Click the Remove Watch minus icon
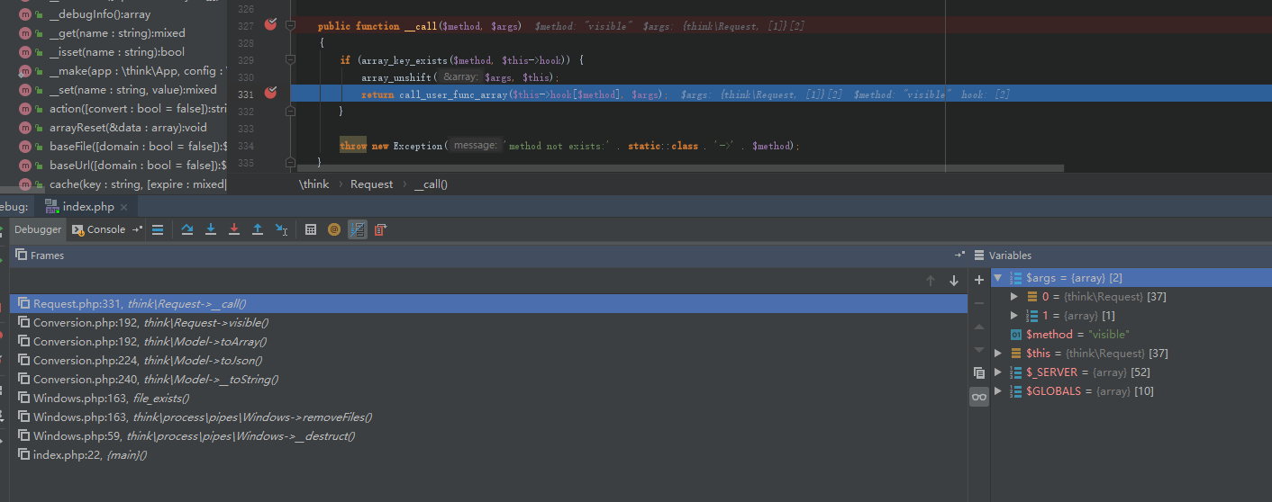This screenshot has width=1272, height=502. point(979,303)
